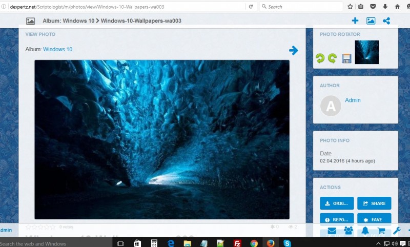Bookmark this page with star icon
The image size is (410, 247).
point(350,7)
